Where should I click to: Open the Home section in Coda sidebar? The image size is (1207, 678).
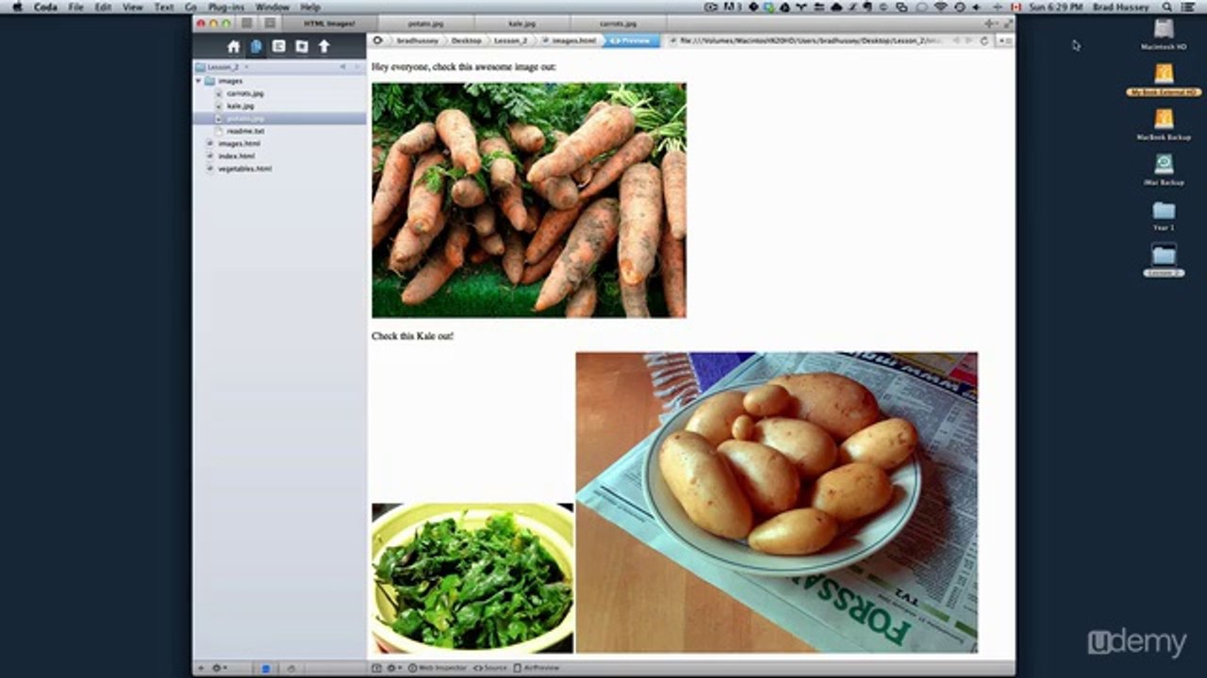tap(234, 46)
